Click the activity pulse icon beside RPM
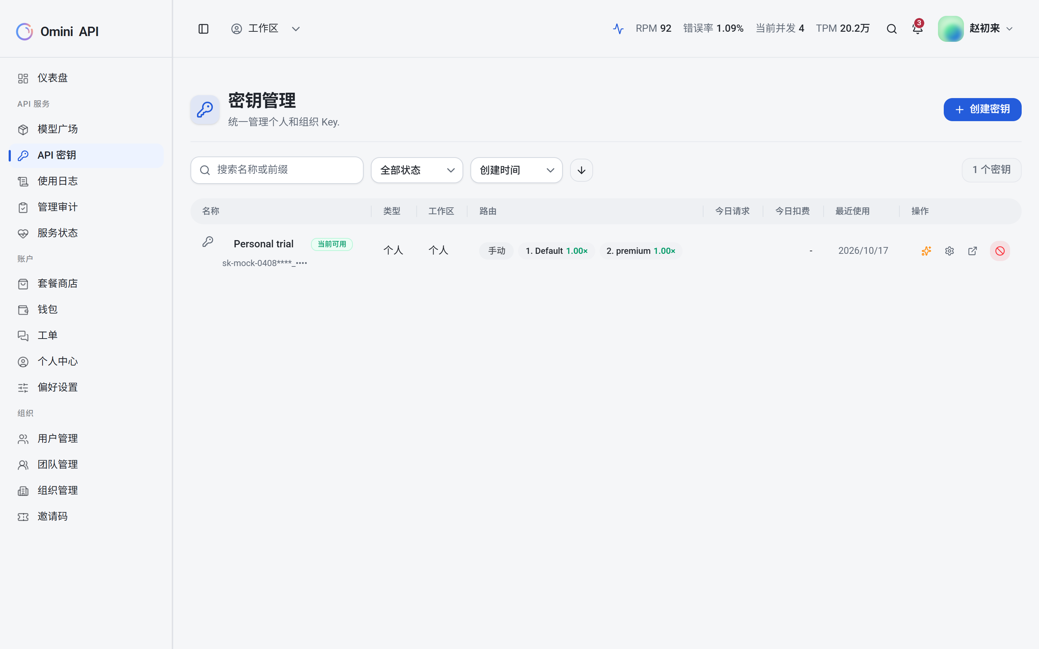The image size is (1039, 649). pos(618,29)
